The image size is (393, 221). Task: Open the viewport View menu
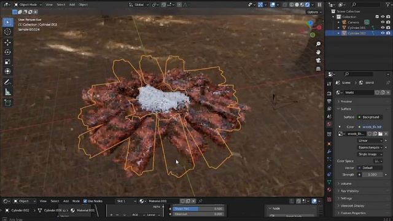[x=49, y=4]
